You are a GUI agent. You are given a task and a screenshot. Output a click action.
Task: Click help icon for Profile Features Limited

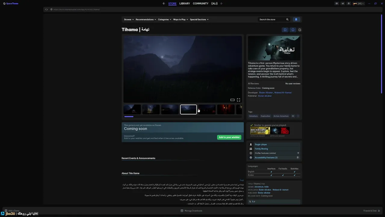(x=298, y=153)
